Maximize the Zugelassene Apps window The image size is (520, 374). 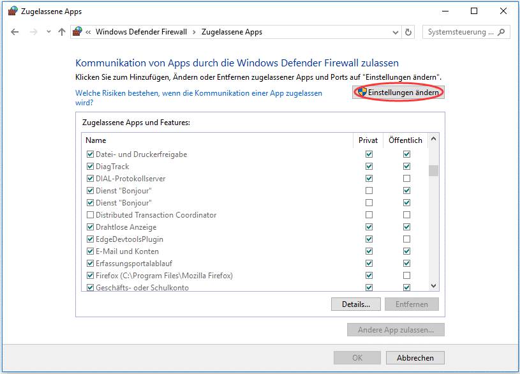coord(474,11)
